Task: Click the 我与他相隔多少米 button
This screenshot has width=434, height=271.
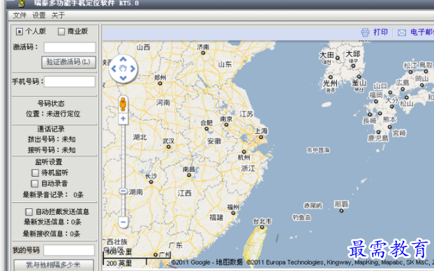Action: tap(54, 265)
